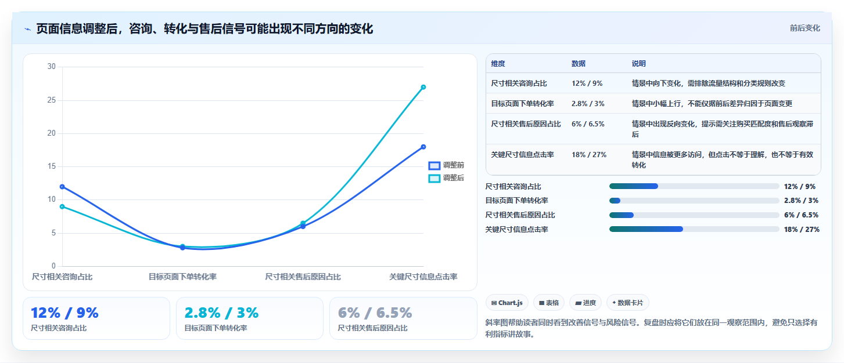The height and width of the screenshot is (363, 844).
Task: Click the 调整前 blue legend swatch
Action: (x=434, y=165)
